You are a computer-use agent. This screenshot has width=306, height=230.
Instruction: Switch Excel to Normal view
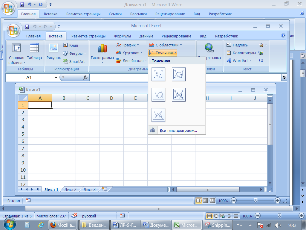click(x=199, y=200)
